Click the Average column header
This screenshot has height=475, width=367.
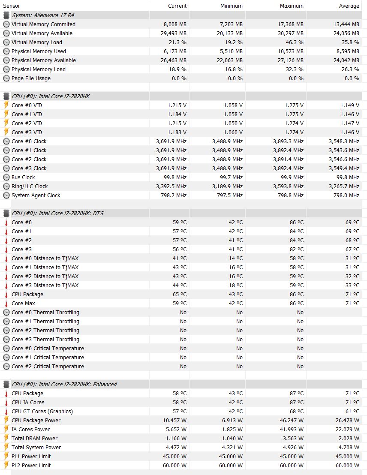pyautogui.click(x=349, y=6)
